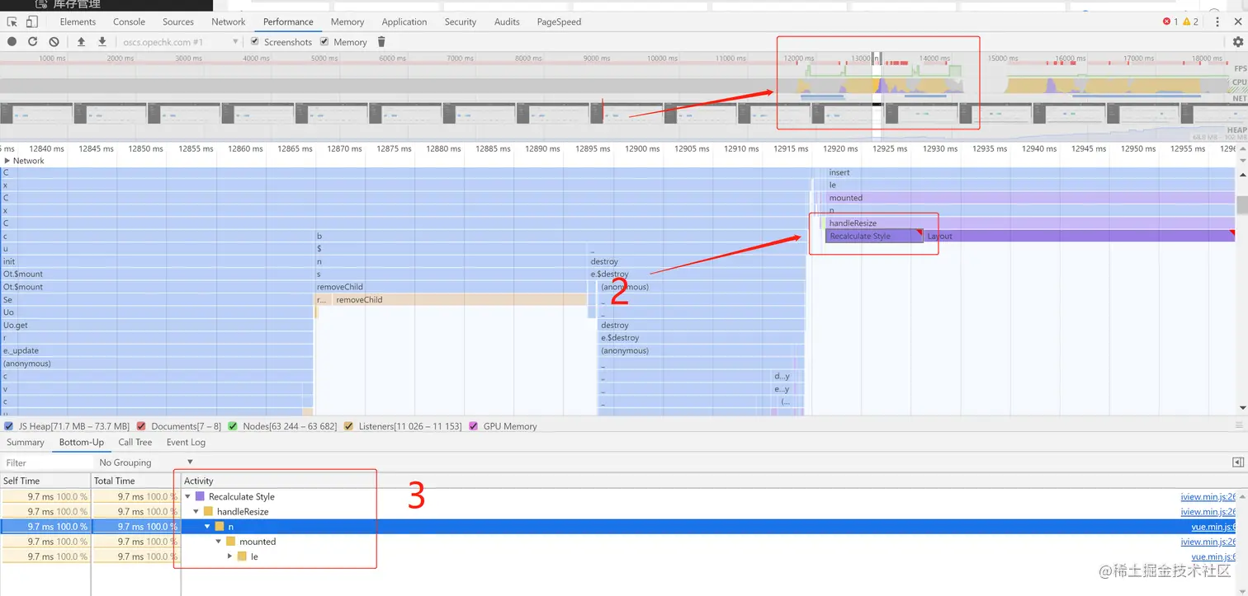Screen dimensions: 1248x596
Task: Start recording with the Record button
Action: pos(12,41)
